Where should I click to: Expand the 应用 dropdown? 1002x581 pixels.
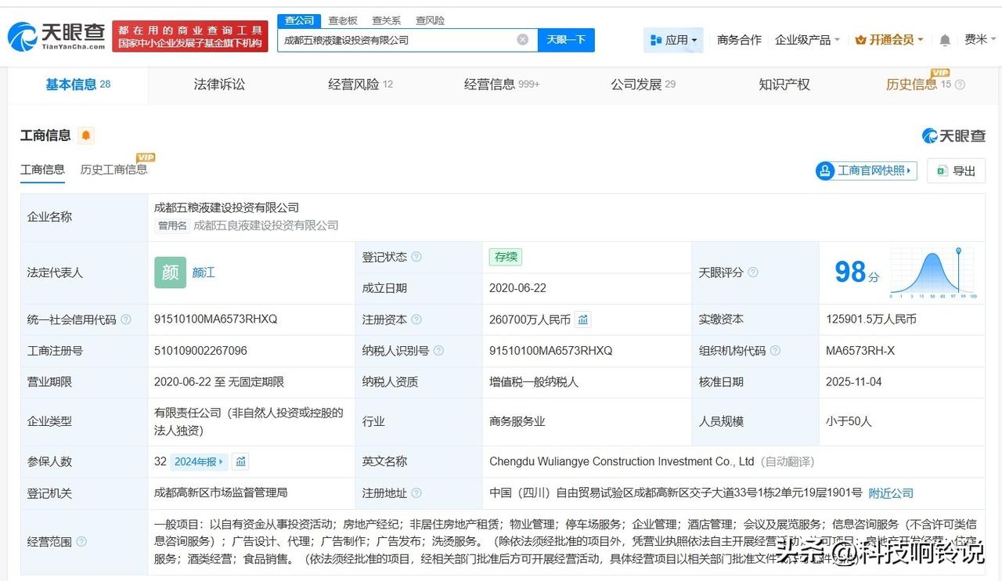pyautogui.click(x=673, y=40)
